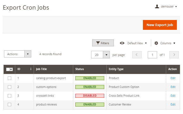Select checkbox for catalog-product-export row
The height and width of the screenshot is (114, 183).
click(9, 78)
